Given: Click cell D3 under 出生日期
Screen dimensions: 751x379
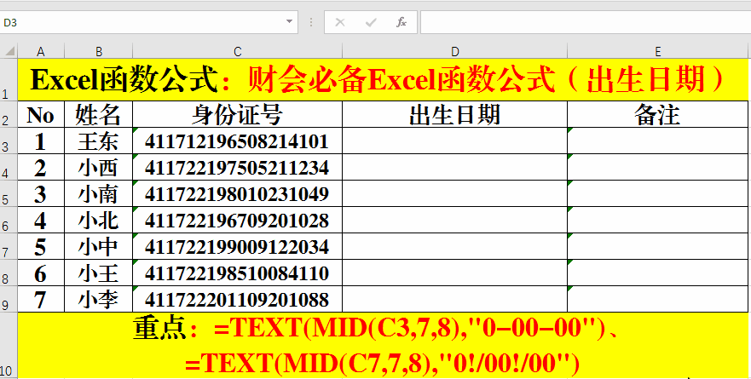Looking at the screenshot, I should click(455, 141).
